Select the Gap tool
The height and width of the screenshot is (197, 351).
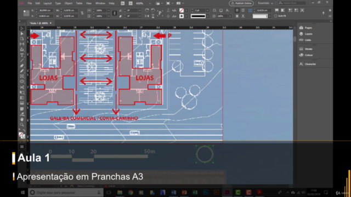(22, 44)
